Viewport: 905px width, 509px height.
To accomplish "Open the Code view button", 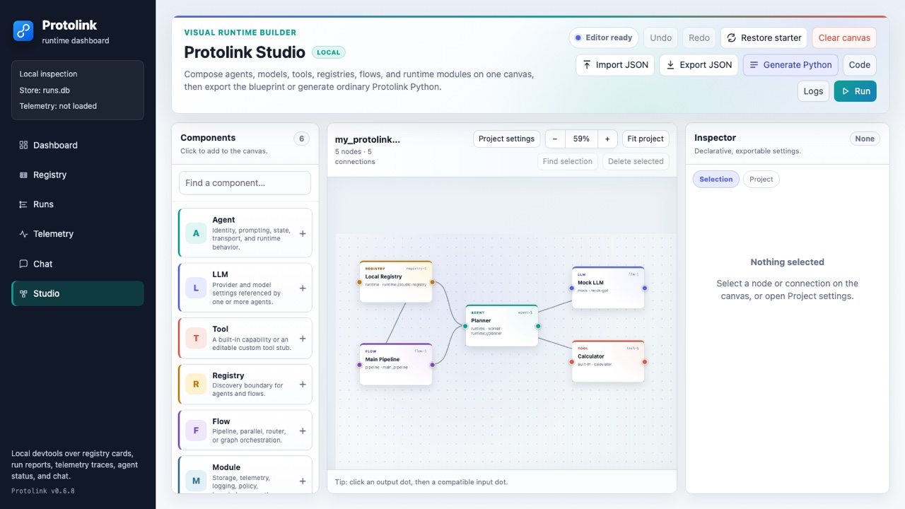I will 860,64.
